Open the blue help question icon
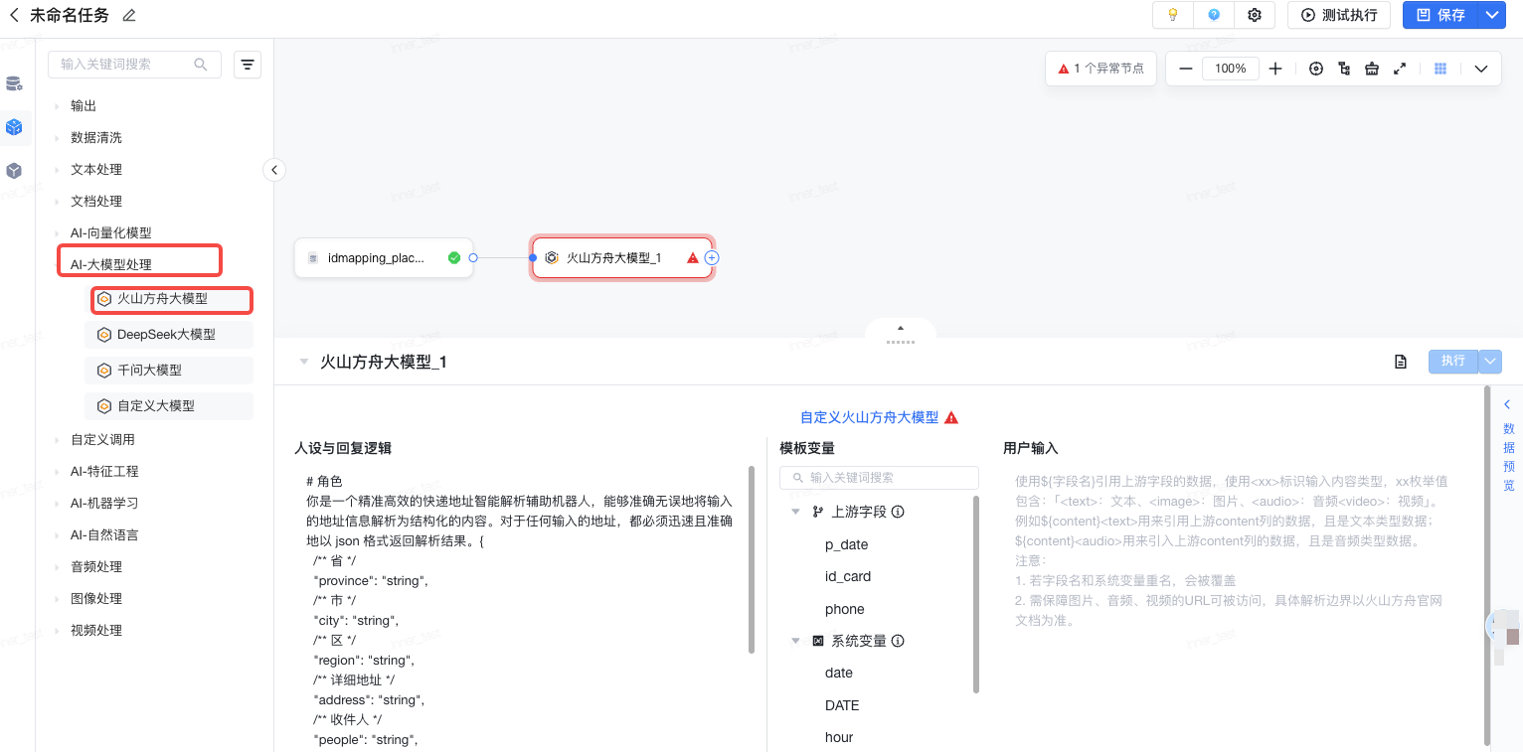1523x752 pixels. point(1214,15)
